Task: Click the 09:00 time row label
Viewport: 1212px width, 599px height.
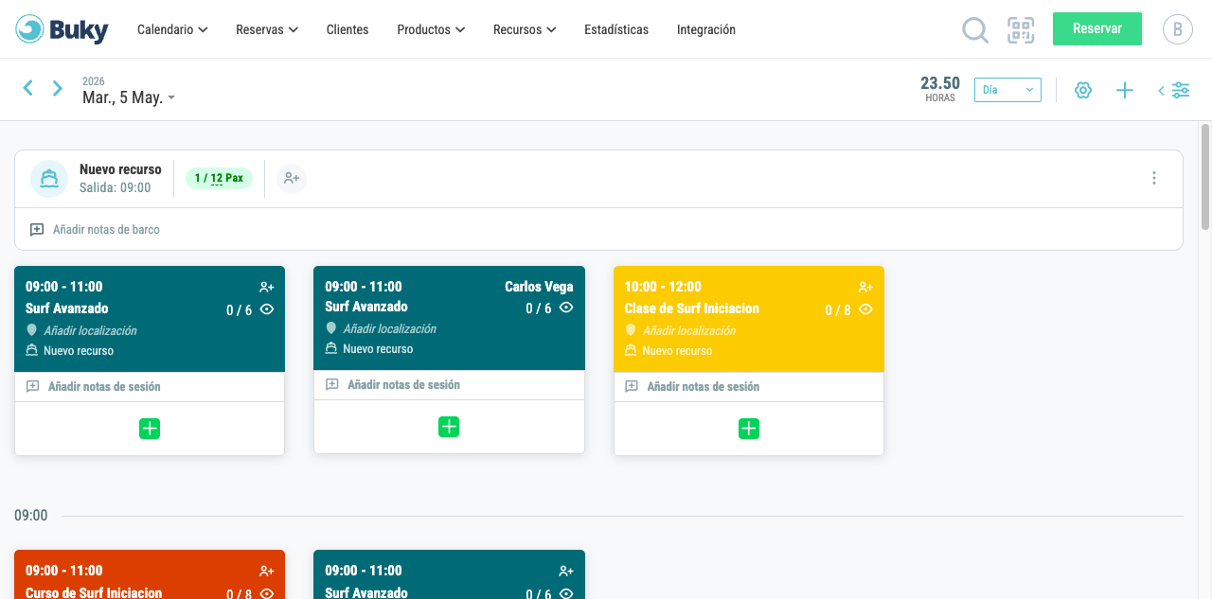Action: coord(31,516)
